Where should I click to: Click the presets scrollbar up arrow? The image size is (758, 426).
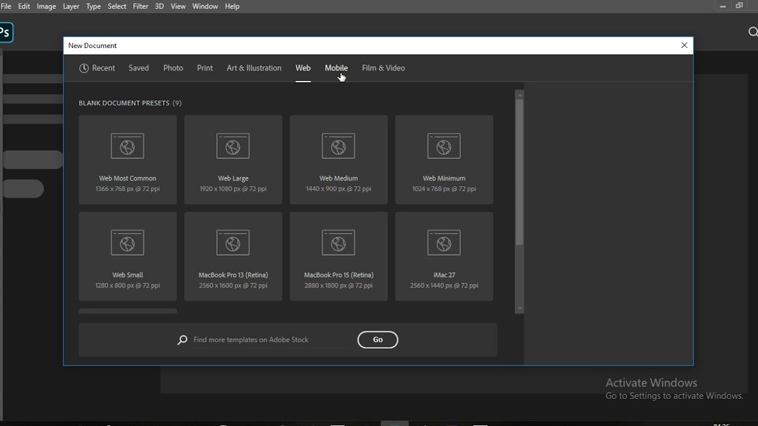[520, 95]
